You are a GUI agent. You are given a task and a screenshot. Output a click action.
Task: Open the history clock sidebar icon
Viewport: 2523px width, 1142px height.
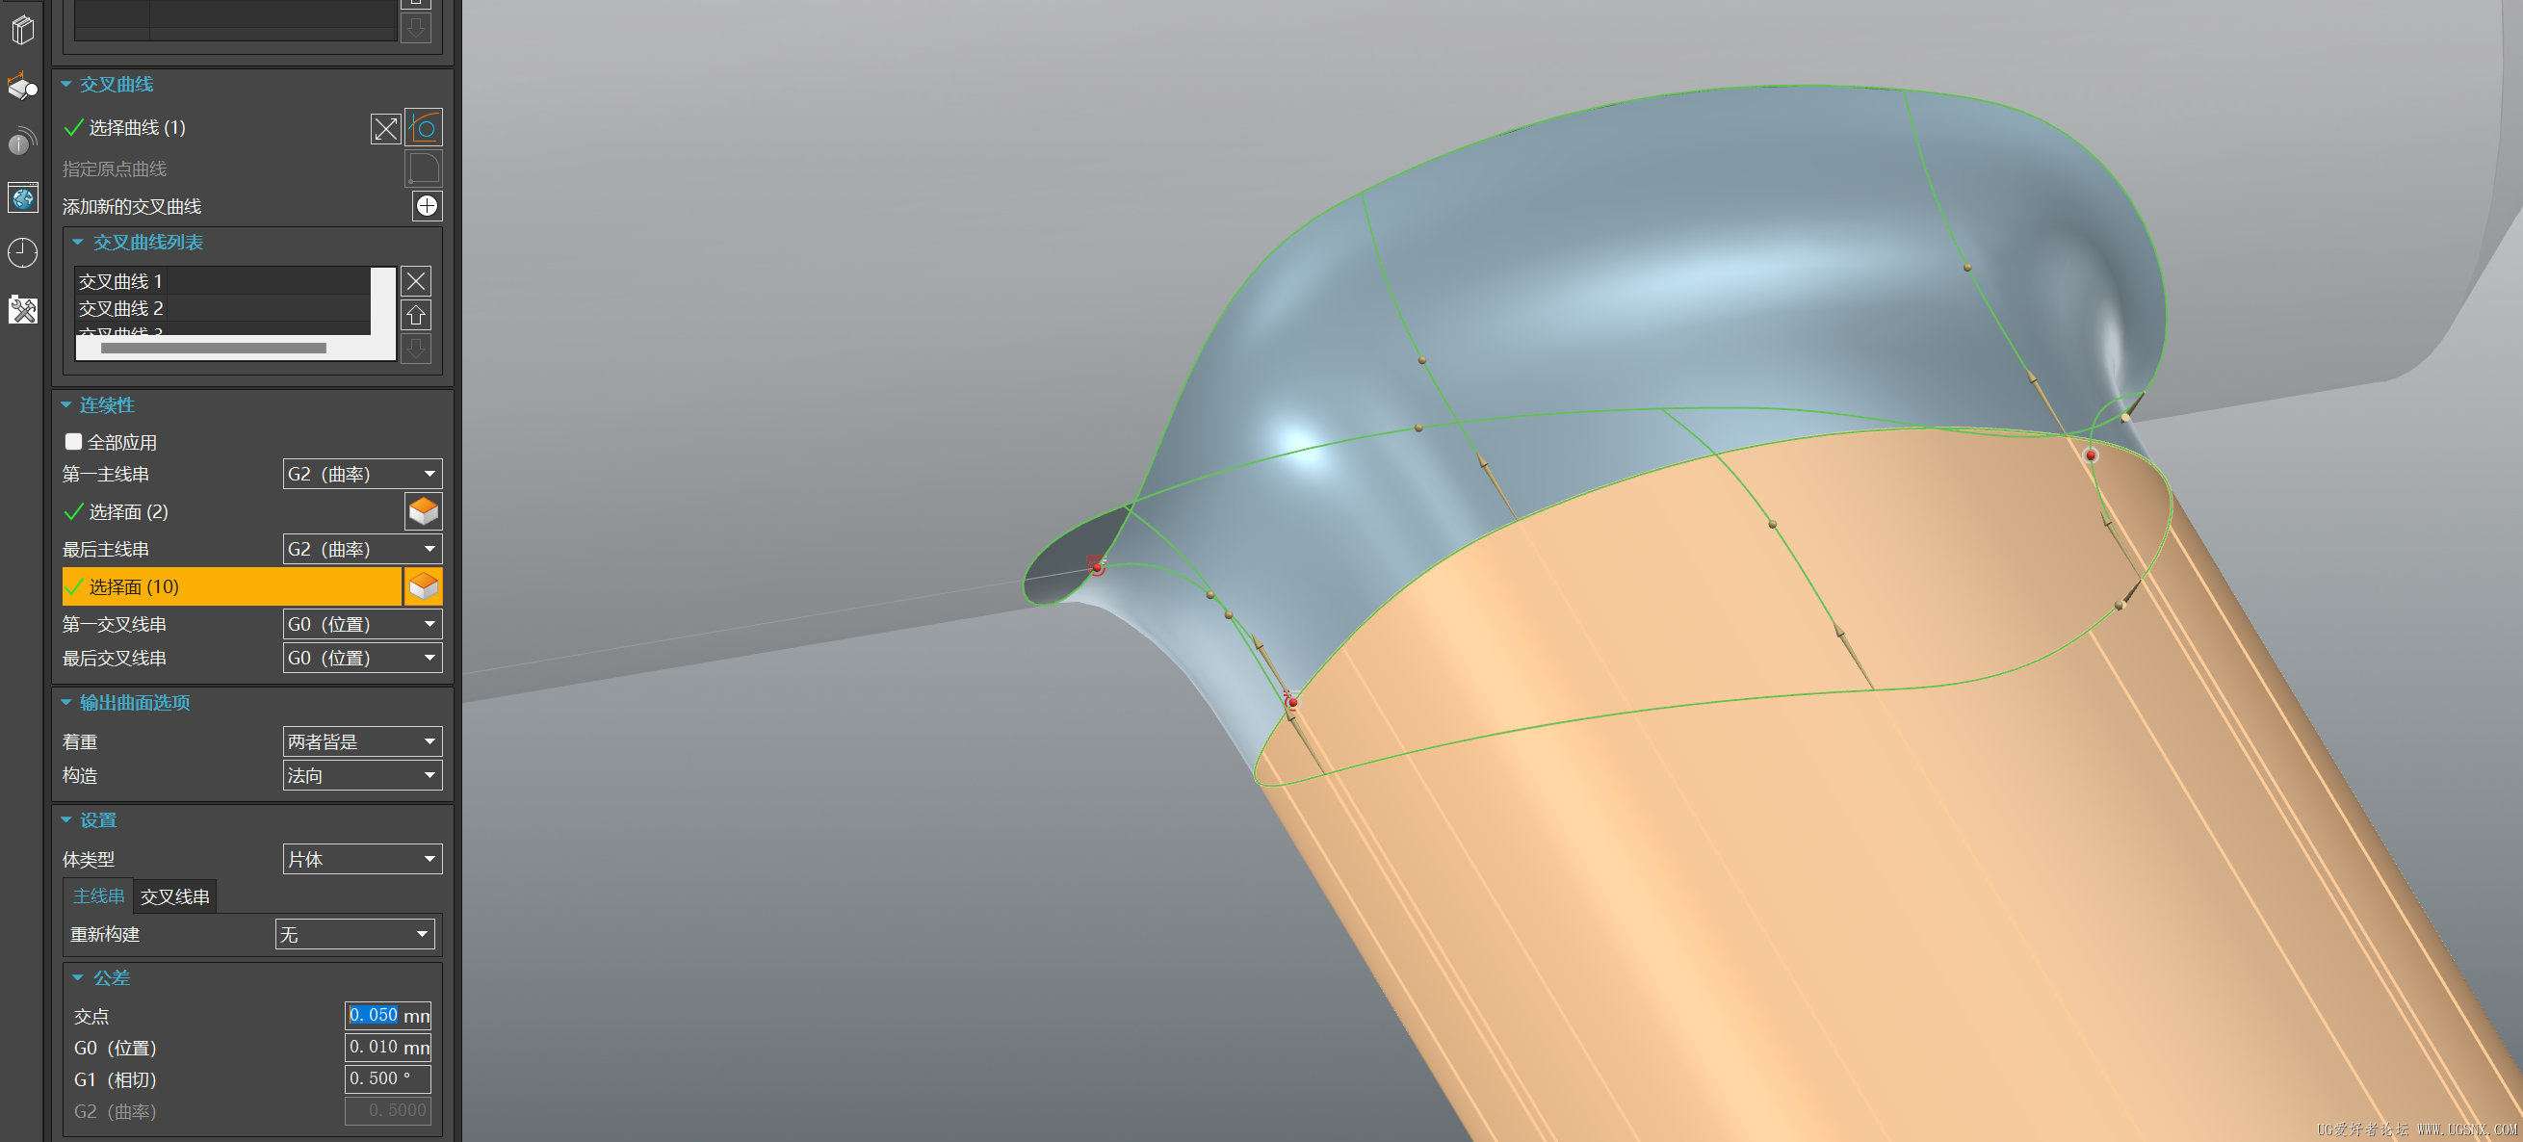click(x=22, y=253)
